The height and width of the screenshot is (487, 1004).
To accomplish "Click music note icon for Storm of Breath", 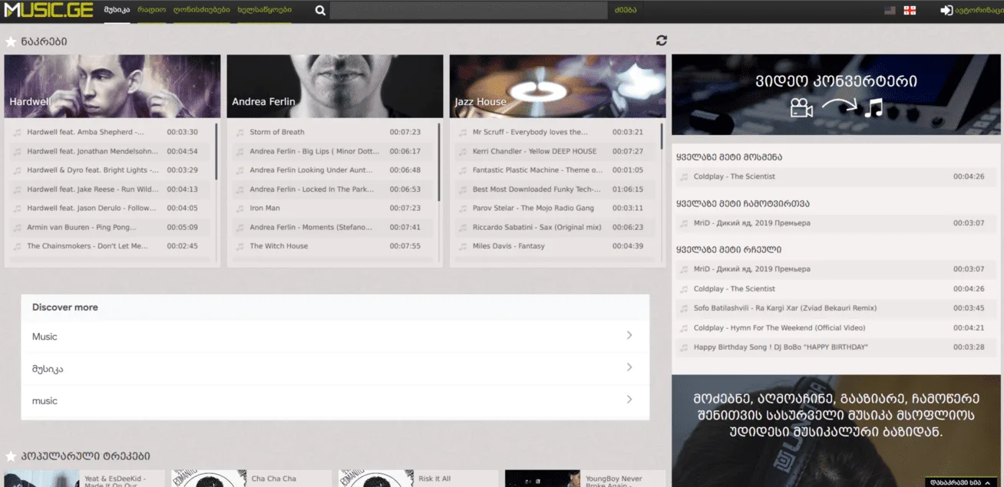I will [239, 132].
